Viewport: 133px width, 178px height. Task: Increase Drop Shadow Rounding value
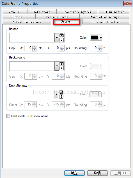pos(100,103)
